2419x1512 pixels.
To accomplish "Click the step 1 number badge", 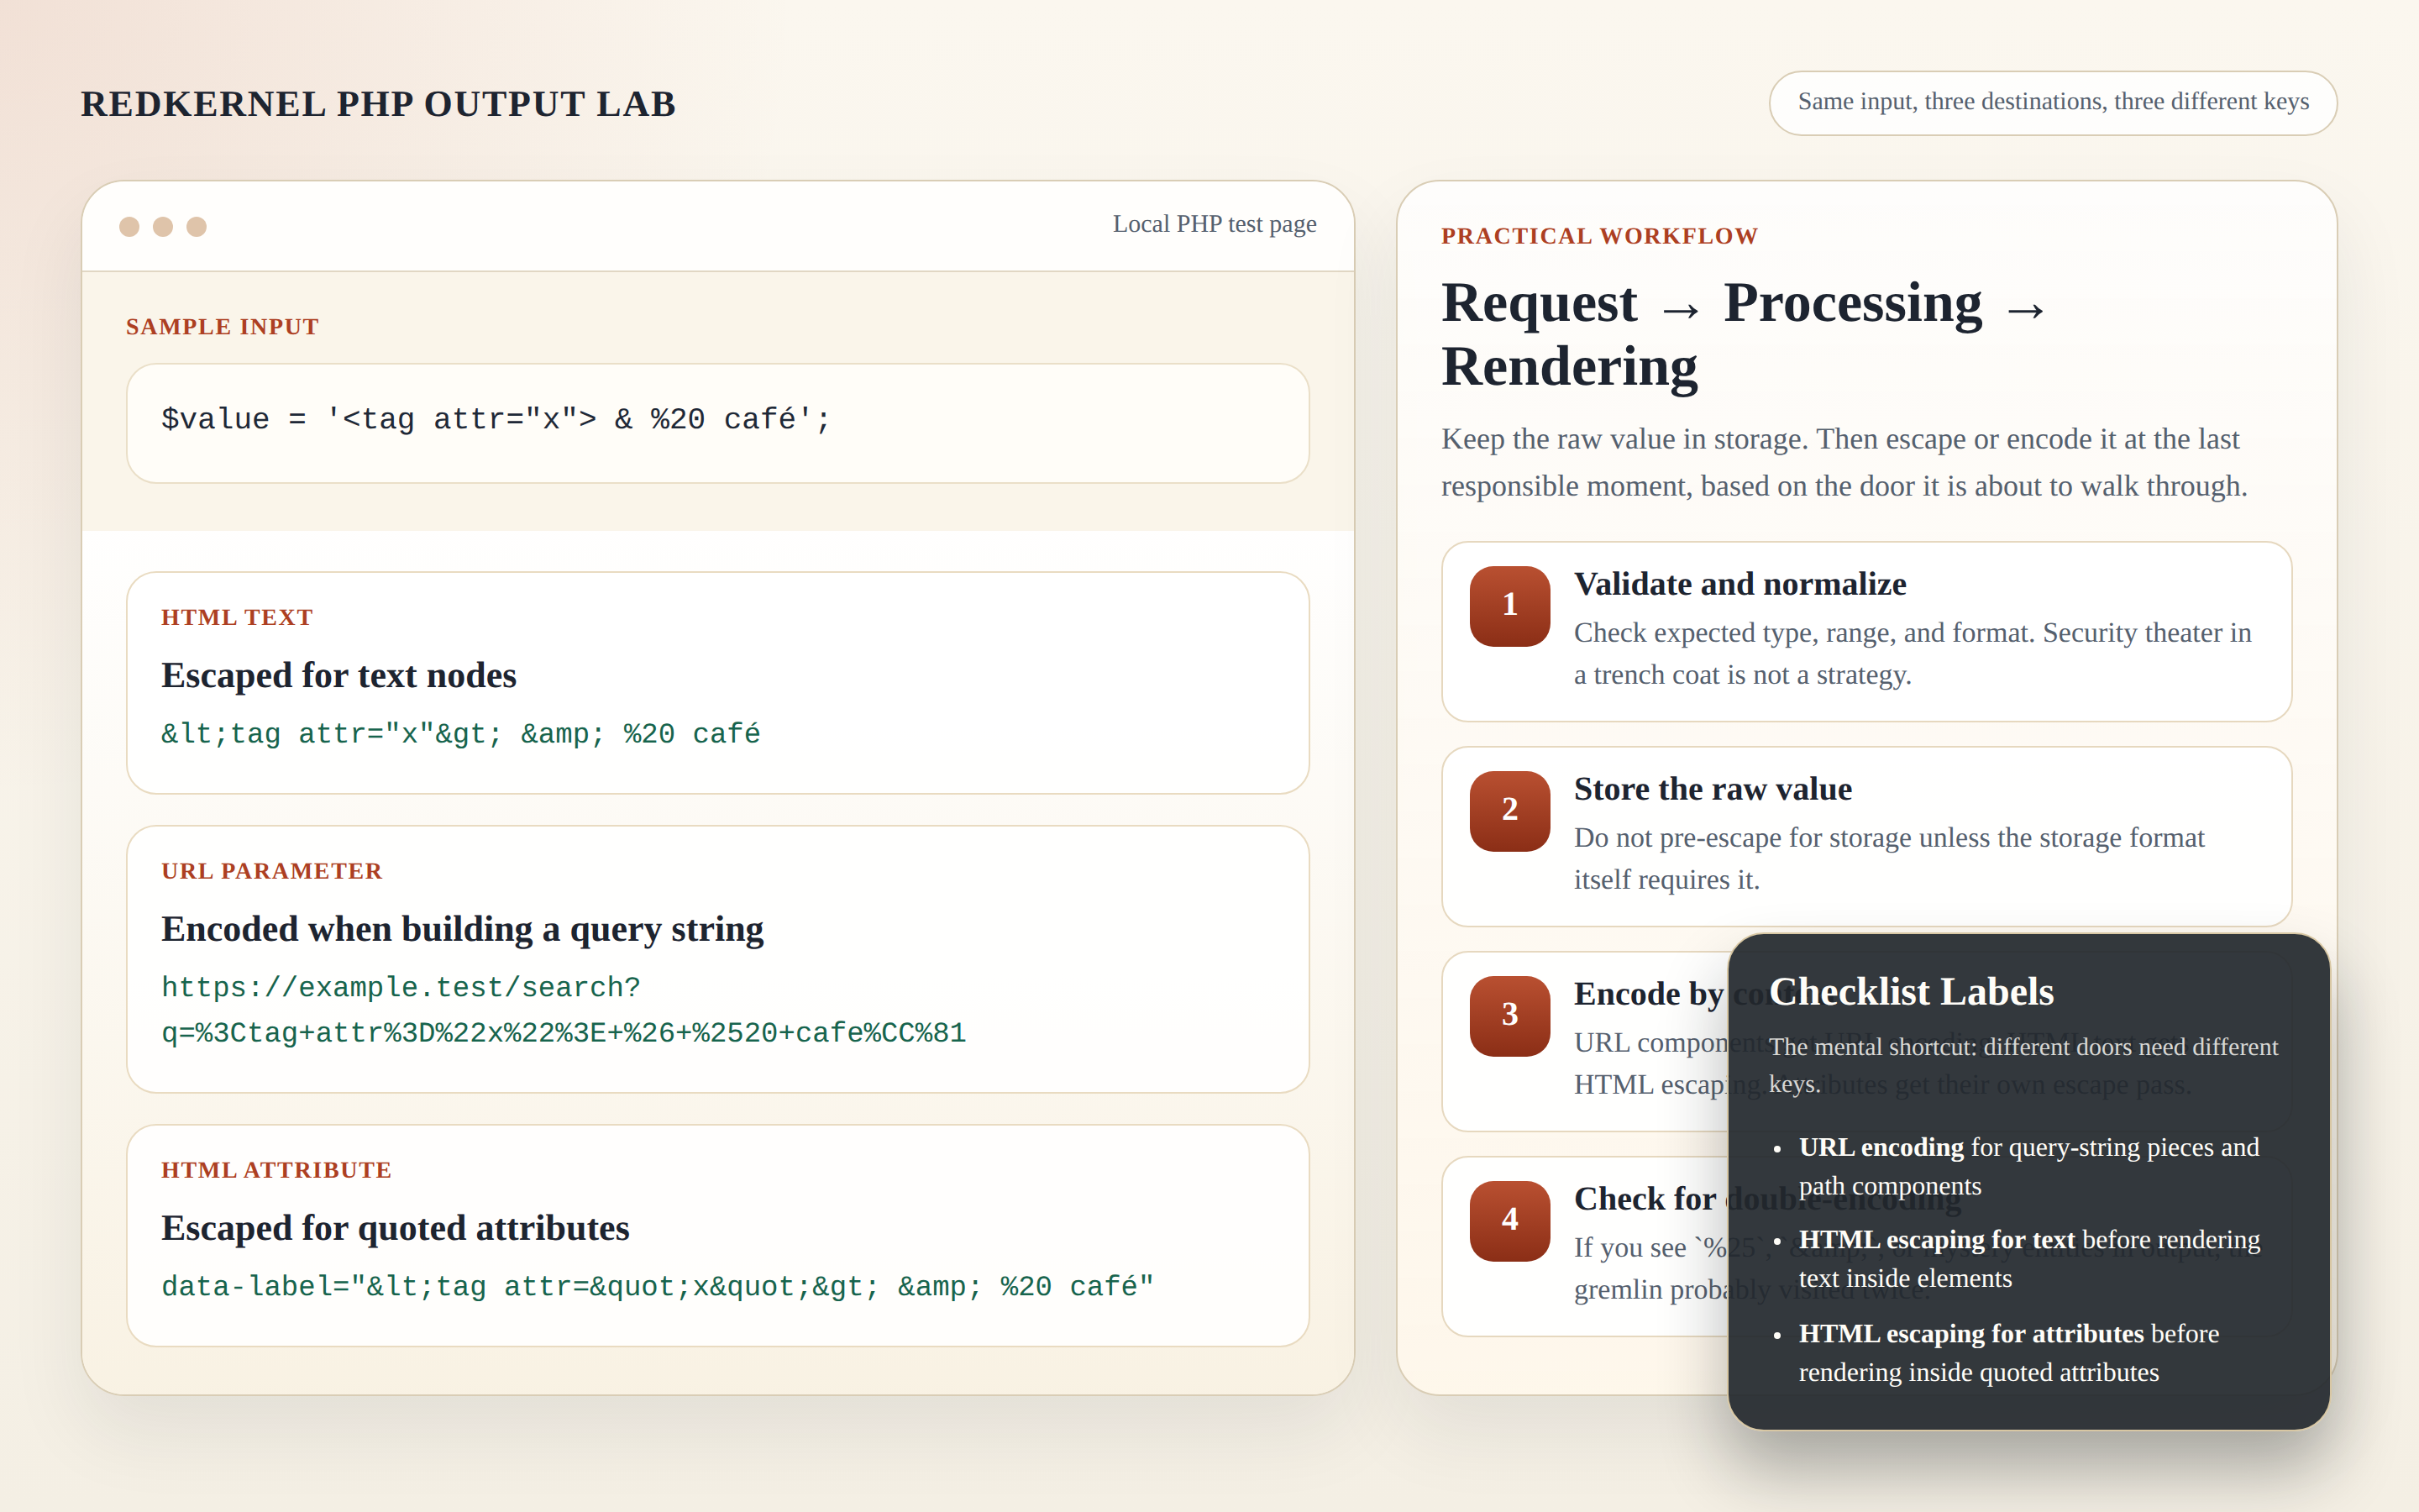I will 1509,606.
